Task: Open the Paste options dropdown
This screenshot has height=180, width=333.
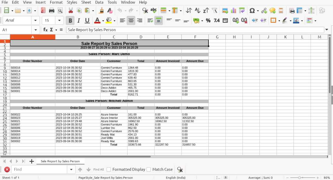Action: (93, 11)
